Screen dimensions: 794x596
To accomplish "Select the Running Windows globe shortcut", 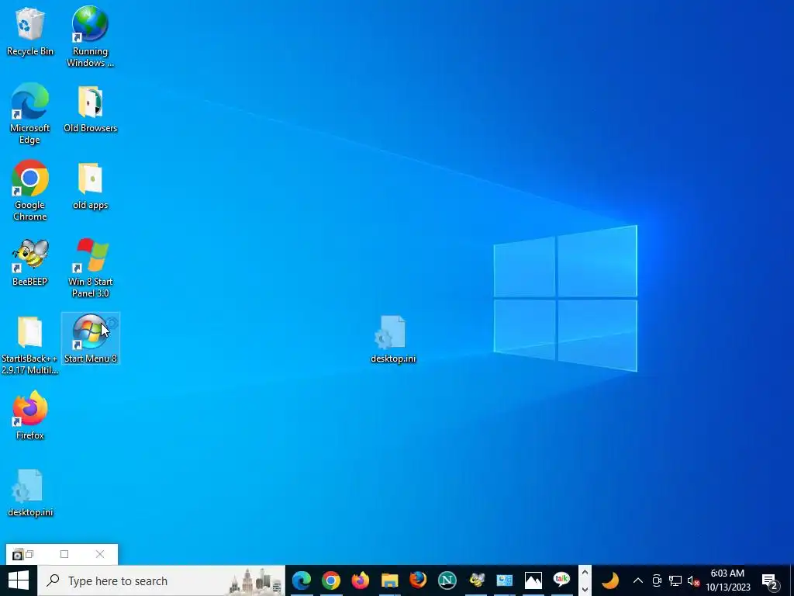I will (x=90, y=36).
